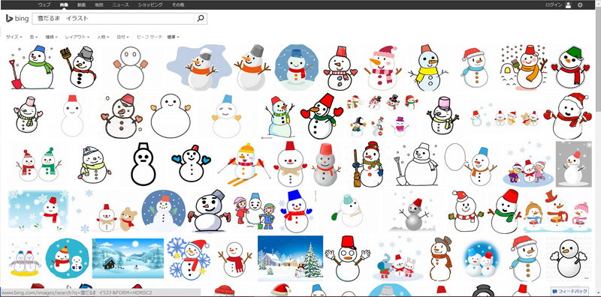The width and height of the screenshot is (601, 297).
Task: Open skiing snowman with yellow hat
Action: tap(243, 164)
